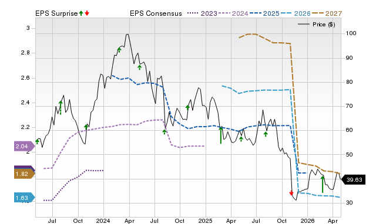Click the purple 2.04 value tag
The image size is (376, 224).
[x=24, y=146]
